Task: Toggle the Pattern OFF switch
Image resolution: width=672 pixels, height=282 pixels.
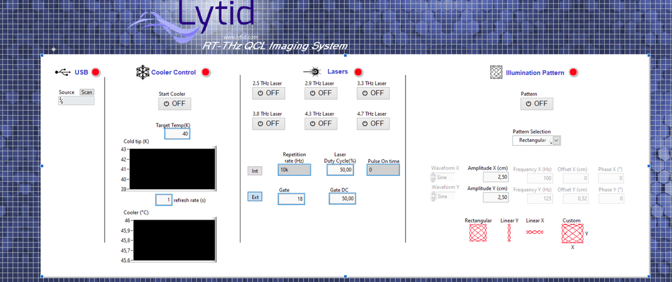Action: (x=536, y=103)
